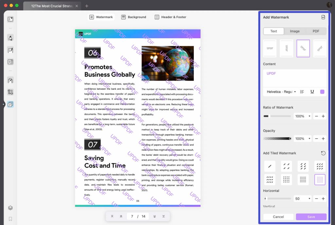This screenshot has height=225, width=335.
Task: Switch to the Watermark tab
Action: pos(101,17)
